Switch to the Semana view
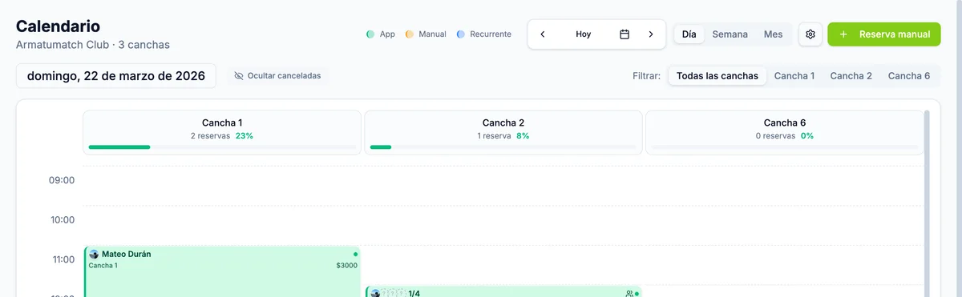Image resolution: width=962 pixels, height=297 pixels. [x=730, y=34]
